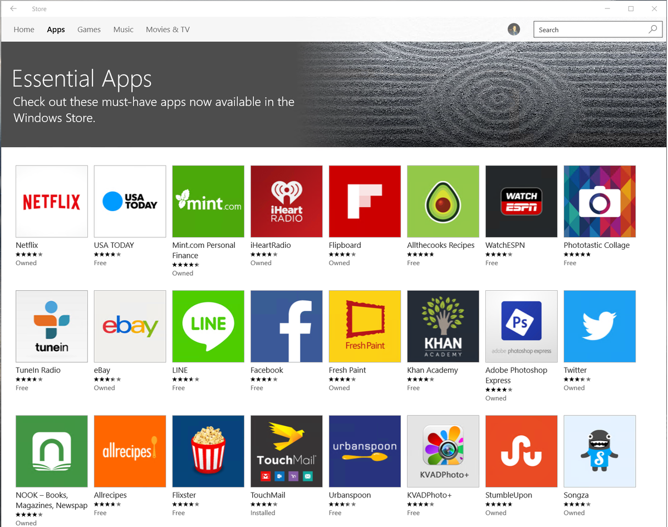668x527 pixels.
Task: Click the Allthecooks Recipes title link
Action: [441, 245]
